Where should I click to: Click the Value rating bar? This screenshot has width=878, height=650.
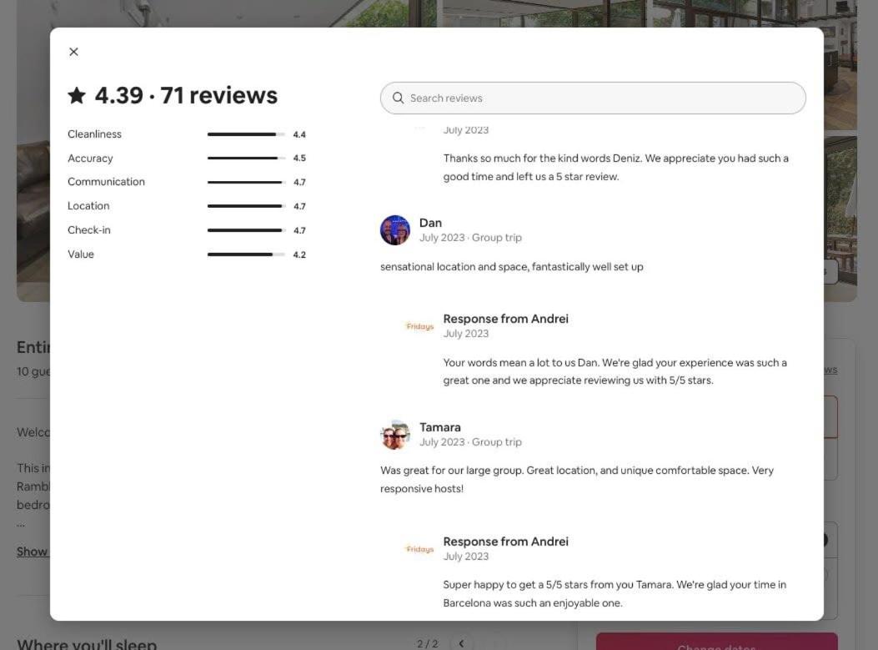pyautogui.click(x=246, y=254)
